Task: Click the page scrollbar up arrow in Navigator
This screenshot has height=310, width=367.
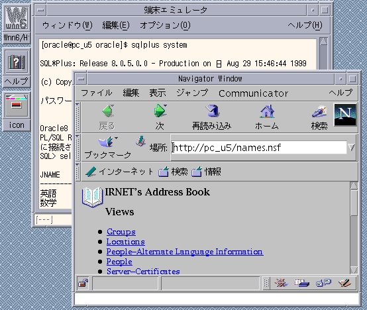Action: click(x=354, y=185)
